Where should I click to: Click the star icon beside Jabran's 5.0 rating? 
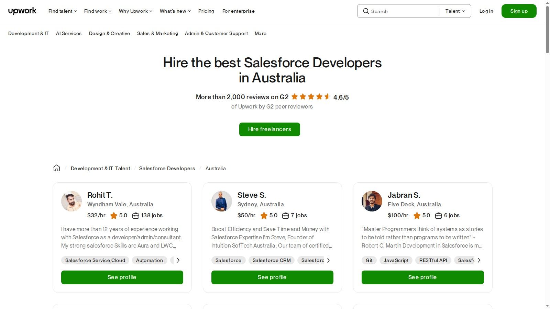tap(417, 216)
